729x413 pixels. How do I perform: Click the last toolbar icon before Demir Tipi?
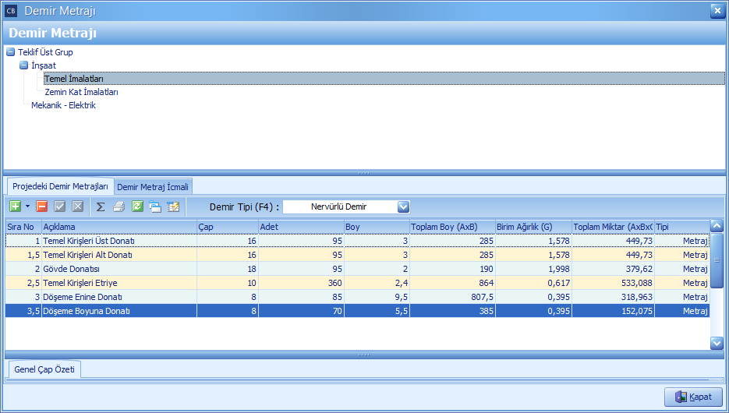(x=173, y=206)
